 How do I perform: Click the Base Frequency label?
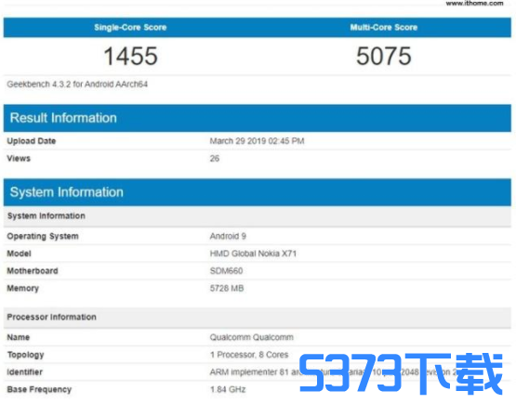tap(39, 390)
